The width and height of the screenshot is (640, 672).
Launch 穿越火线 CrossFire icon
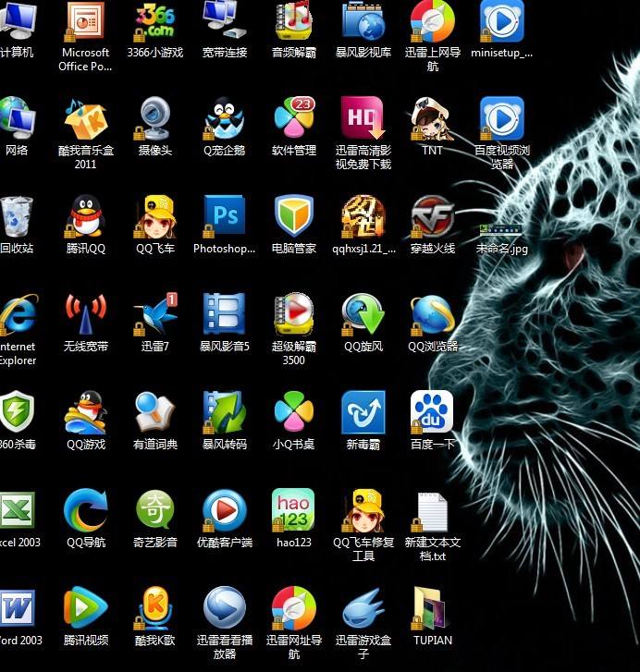click(433, 215)
